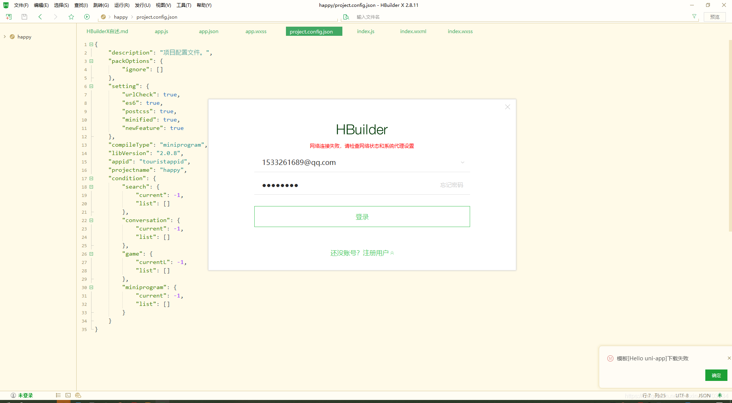Switch to the index.wxml tab
The height and width of the screenshot is (403, 732).
pos(413,31)
